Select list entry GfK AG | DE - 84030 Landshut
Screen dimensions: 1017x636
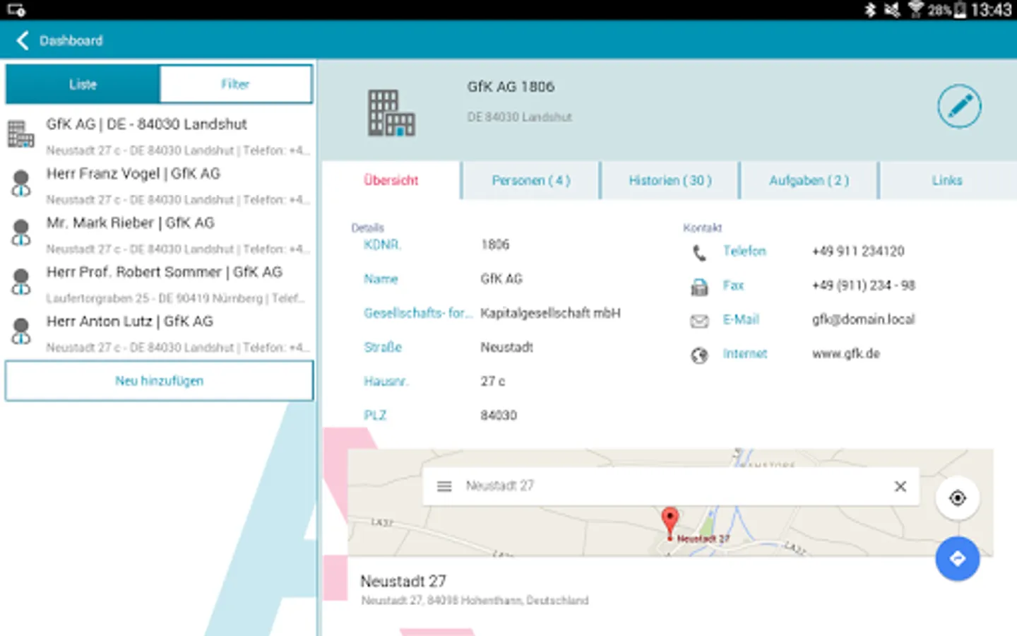[159, 136]
